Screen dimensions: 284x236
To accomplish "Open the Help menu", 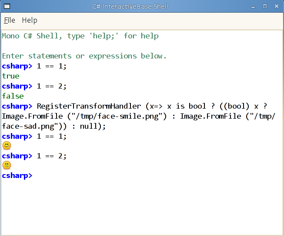I will point(30,20).
